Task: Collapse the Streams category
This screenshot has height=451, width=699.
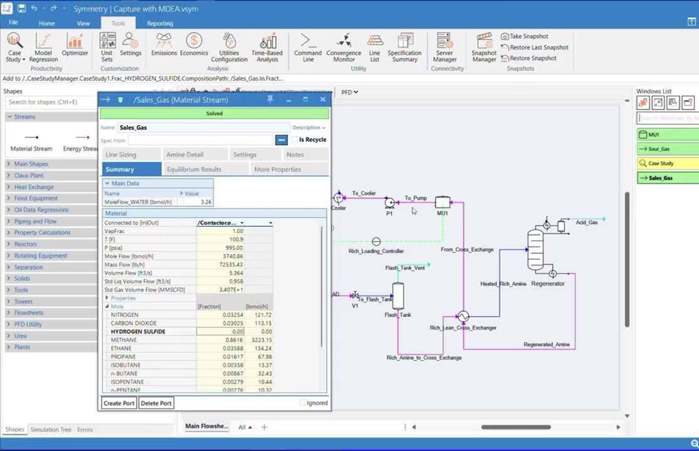Action: pyautogui.click(x=9, y=117)
